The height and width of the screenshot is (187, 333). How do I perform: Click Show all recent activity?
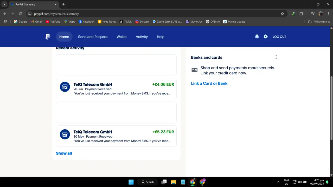[x=64, y=153]
